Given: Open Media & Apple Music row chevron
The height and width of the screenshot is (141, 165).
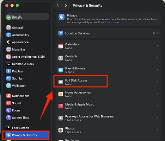Looking at the screenshot, I should coord(158,106).
